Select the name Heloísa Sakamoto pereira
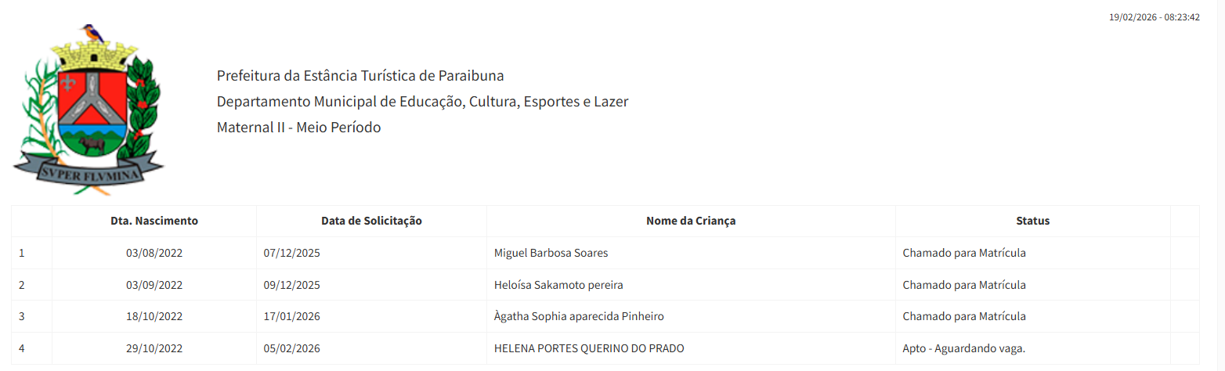Image resolution: width=1225 pixels, height=371 pixels. click(x=558, y=285)
